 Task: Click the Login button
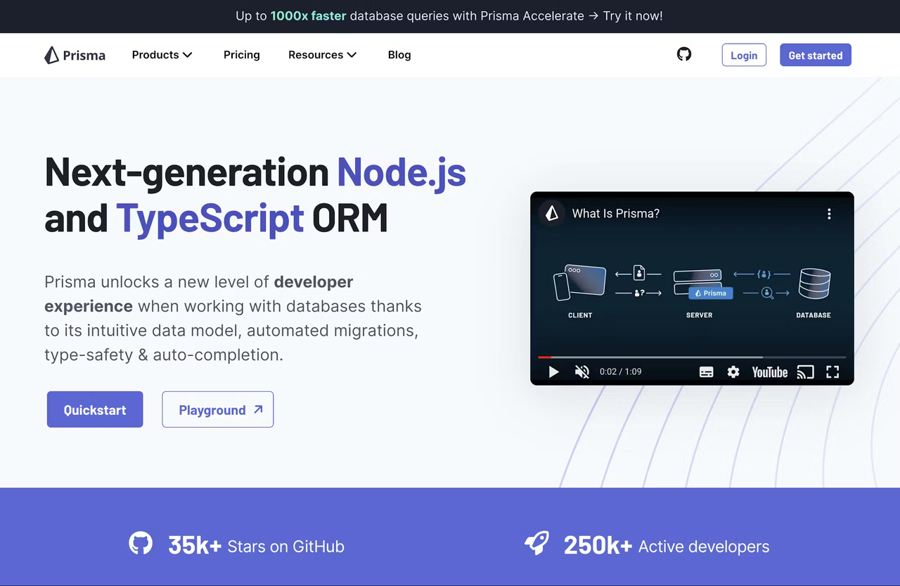pos(744,55)
